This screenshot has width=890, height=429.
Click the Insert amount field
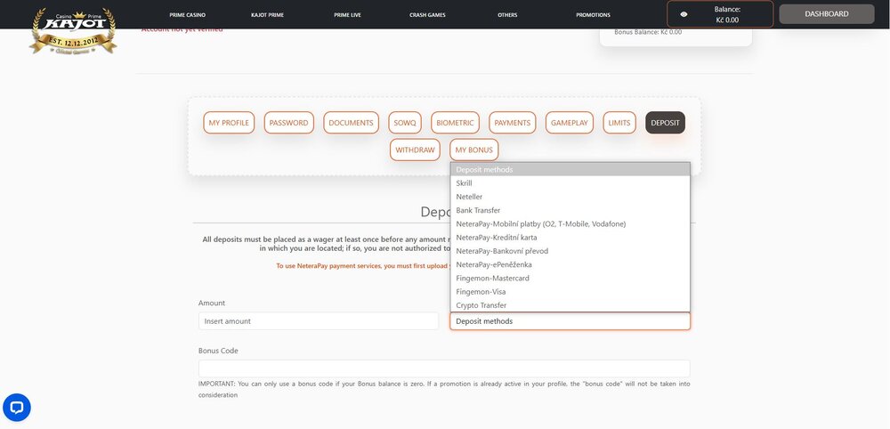[x=318, y=321]
